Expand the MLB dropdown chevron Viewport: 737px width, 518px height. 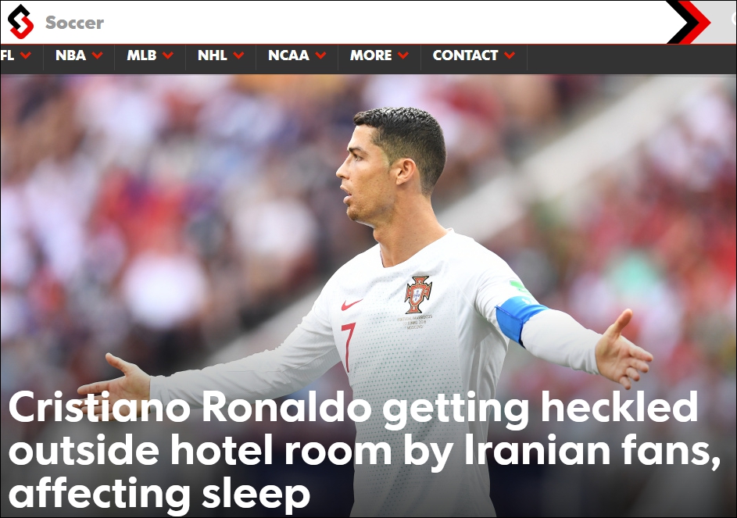168,55
